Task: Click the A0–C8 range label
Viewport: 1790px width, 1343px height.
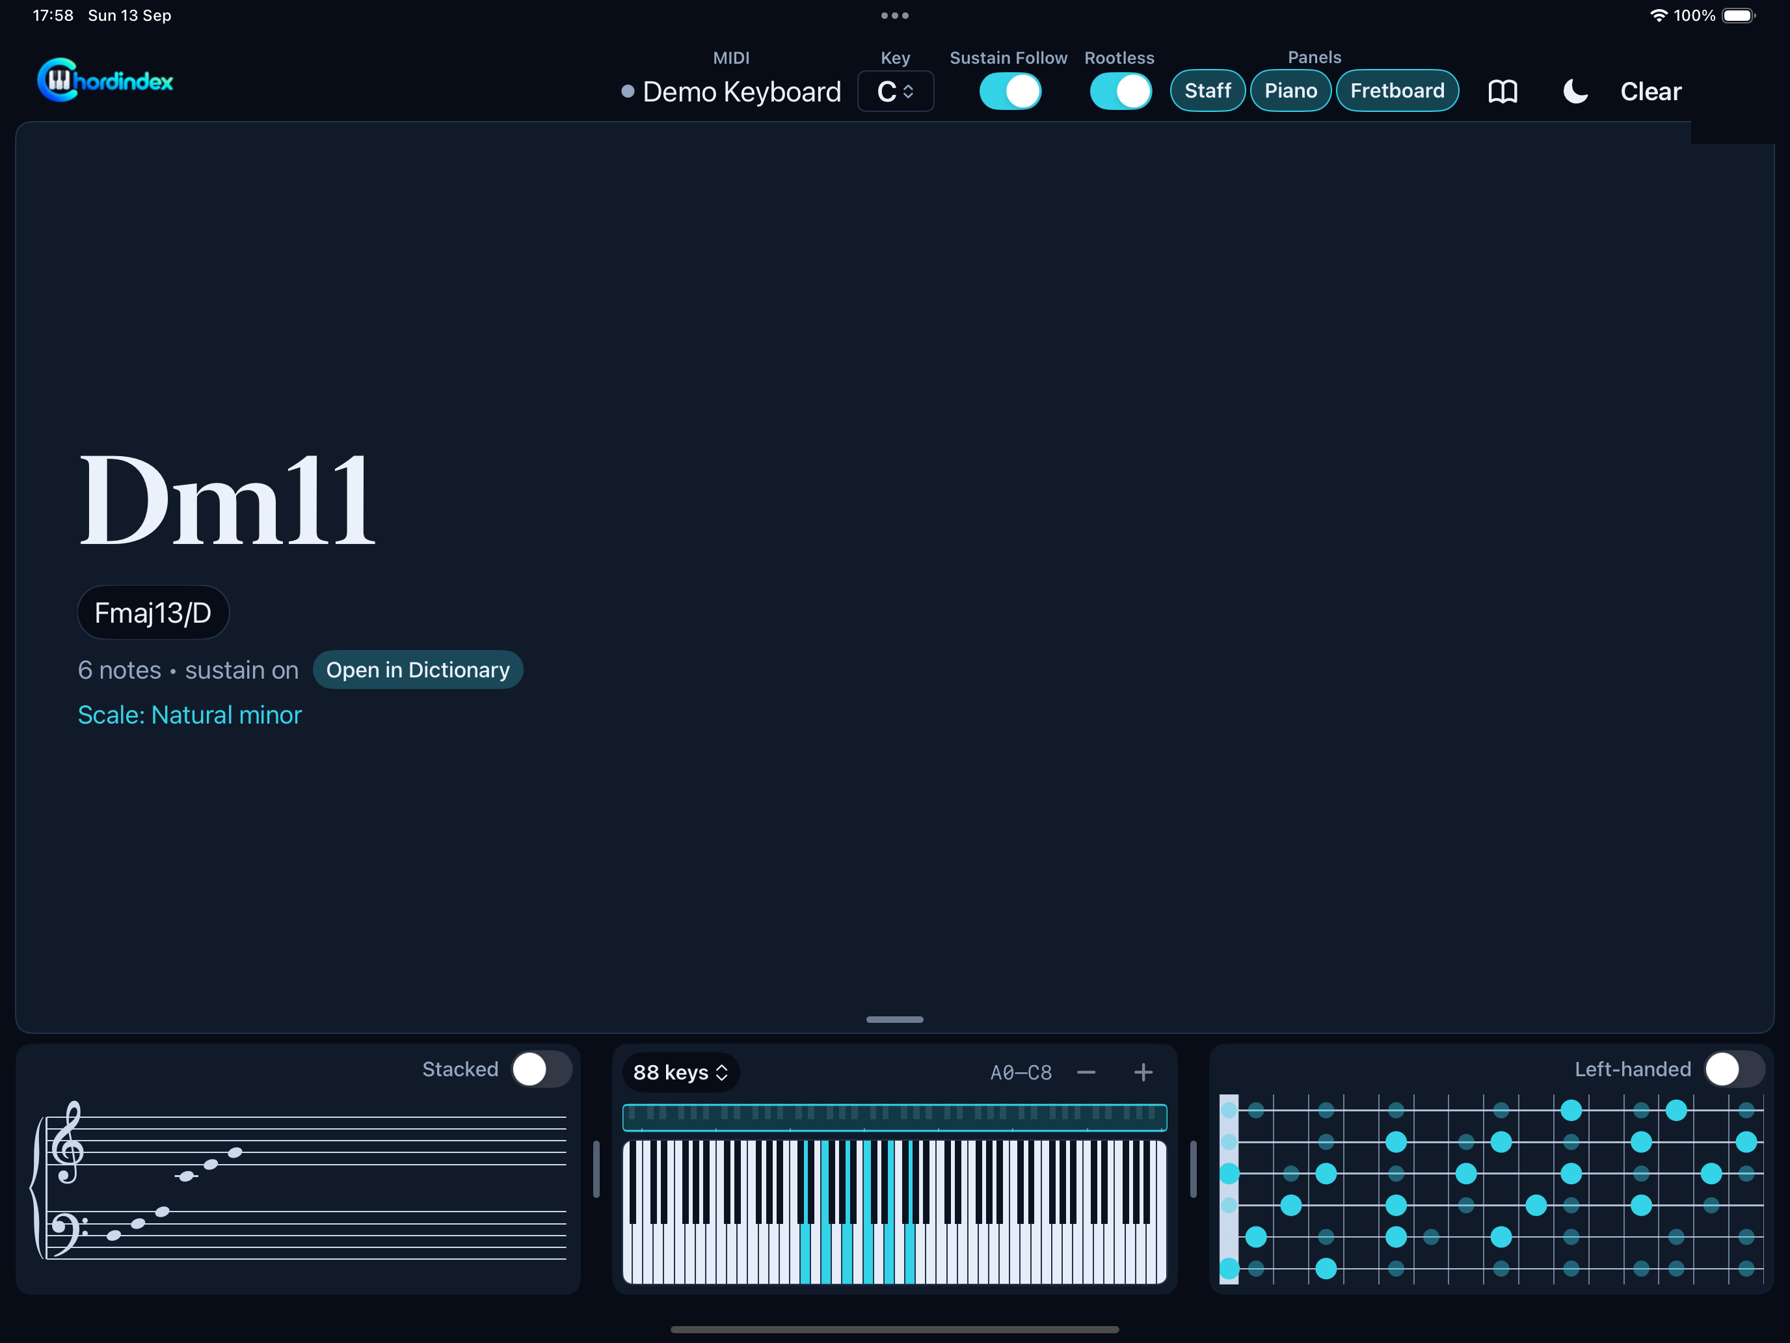Action: pos(1021,1072)
